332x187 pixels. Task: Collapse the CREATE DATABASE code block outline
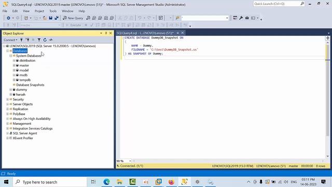(123, 38)
